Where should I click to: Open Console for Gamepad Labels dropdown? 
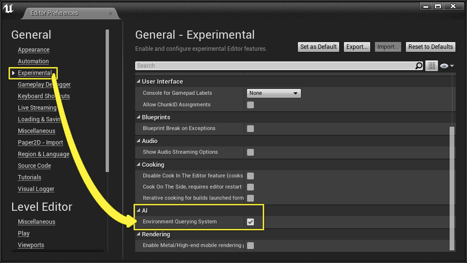pos(274,93)
